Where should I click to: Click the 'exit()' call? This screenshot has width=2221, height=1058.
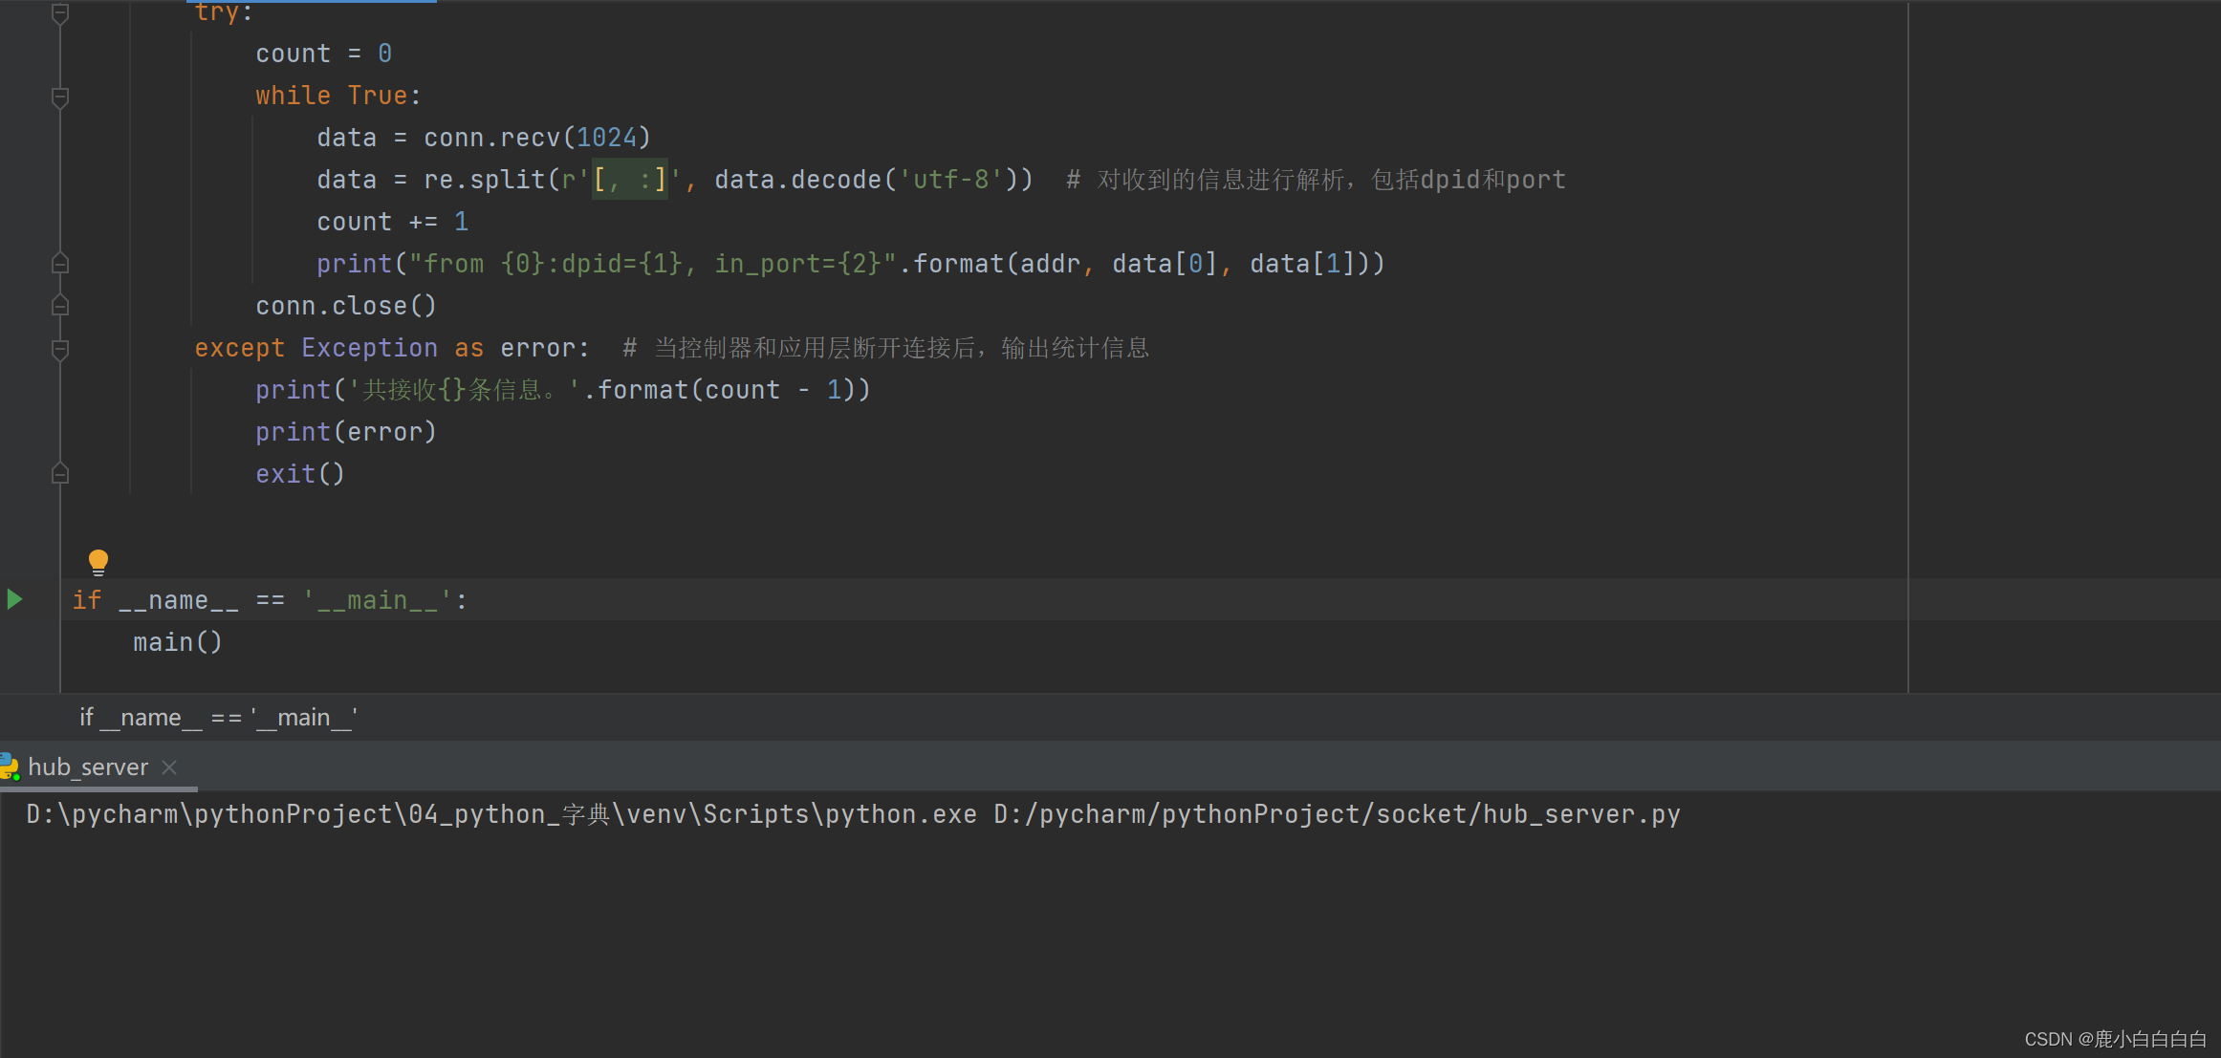tap(300, 474)
